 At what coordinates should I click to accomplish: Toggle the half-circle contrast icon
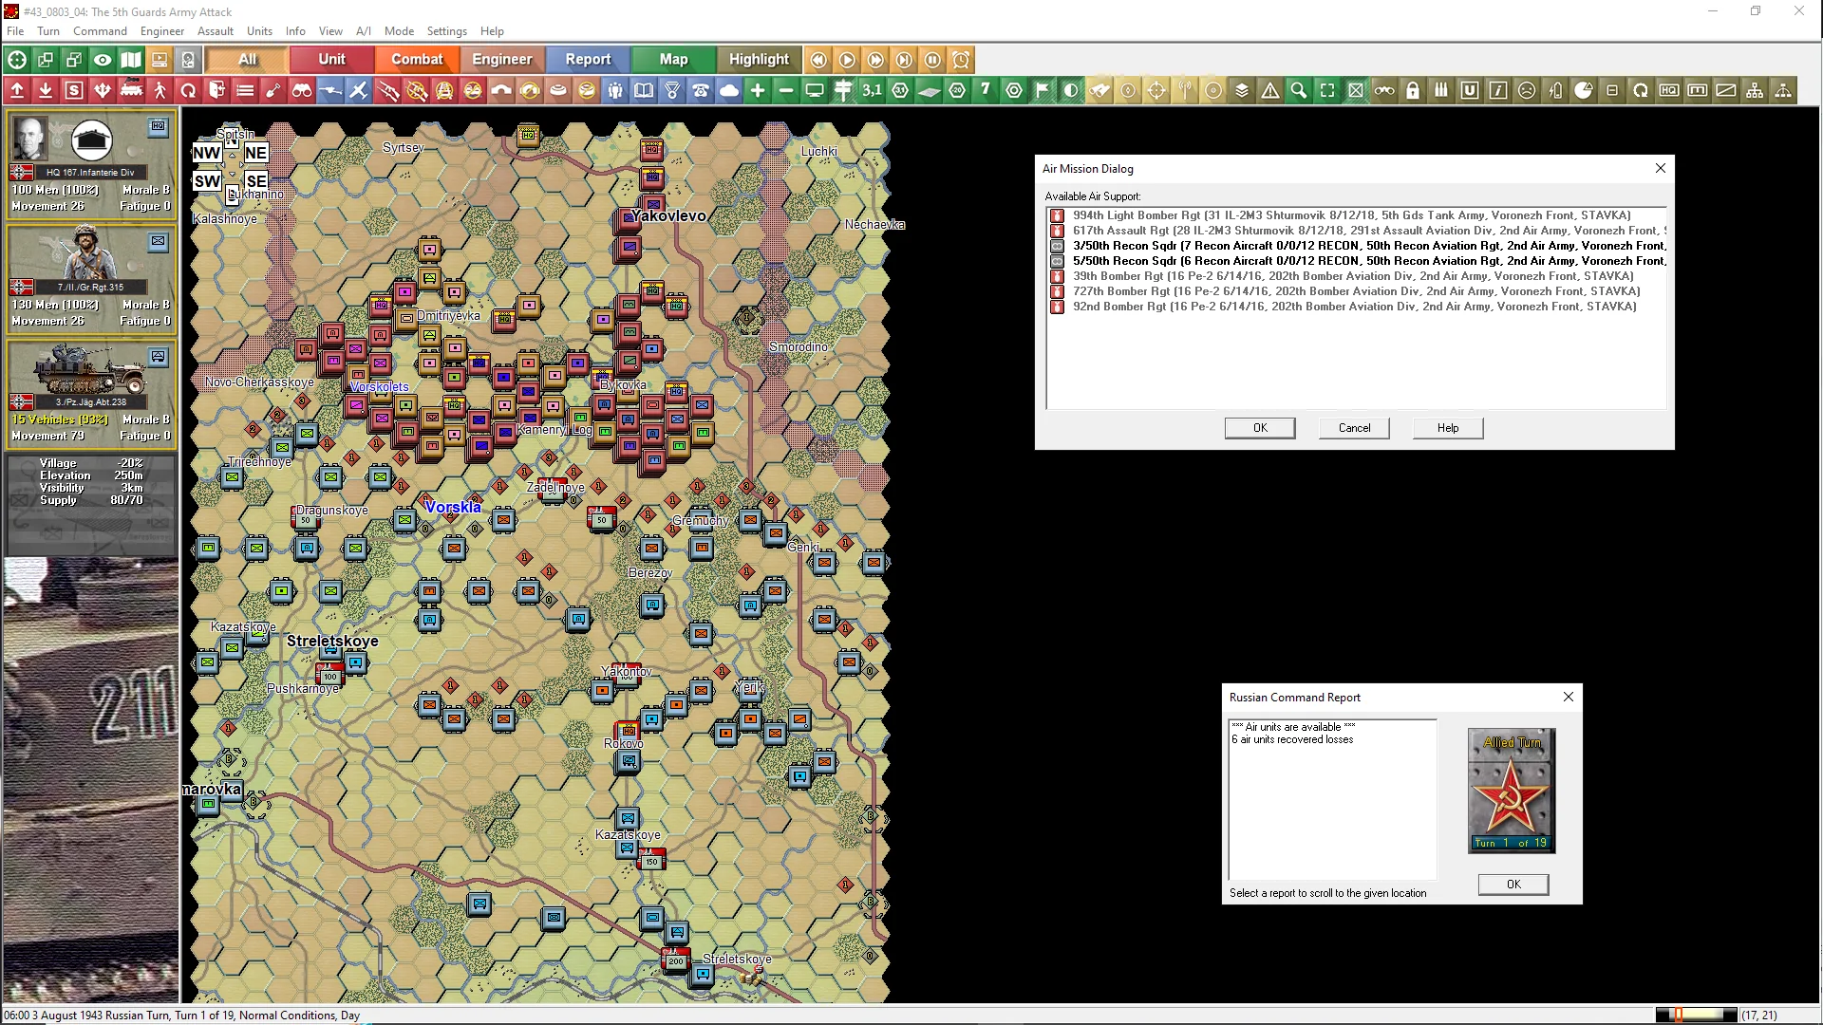tap(1071, 90)
